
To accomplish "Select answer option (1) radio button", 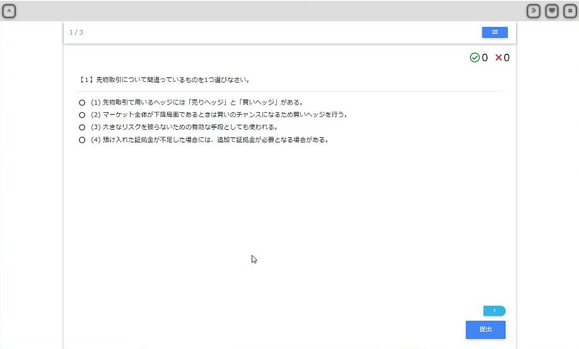I will tap(82, 103).
